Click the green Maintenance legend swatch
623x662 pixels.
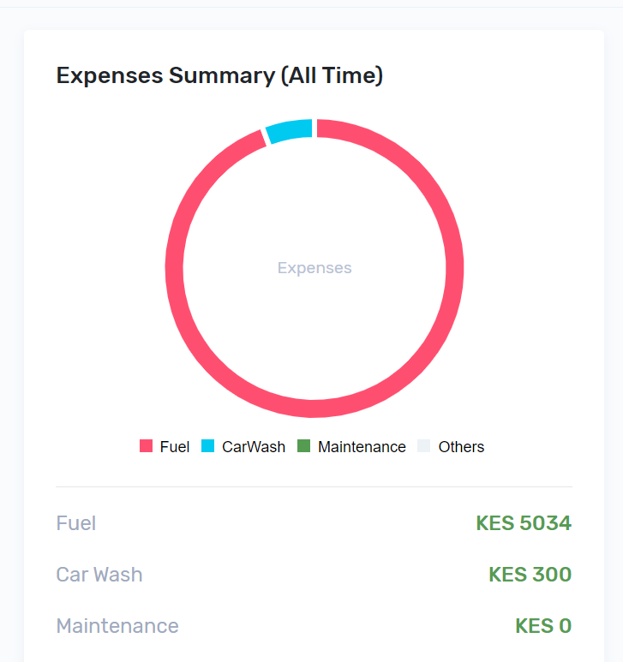[304, 446]
